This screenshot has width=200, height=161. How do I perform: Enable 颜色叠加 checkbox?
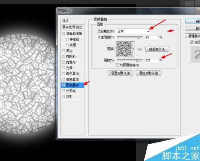point(64,73)
